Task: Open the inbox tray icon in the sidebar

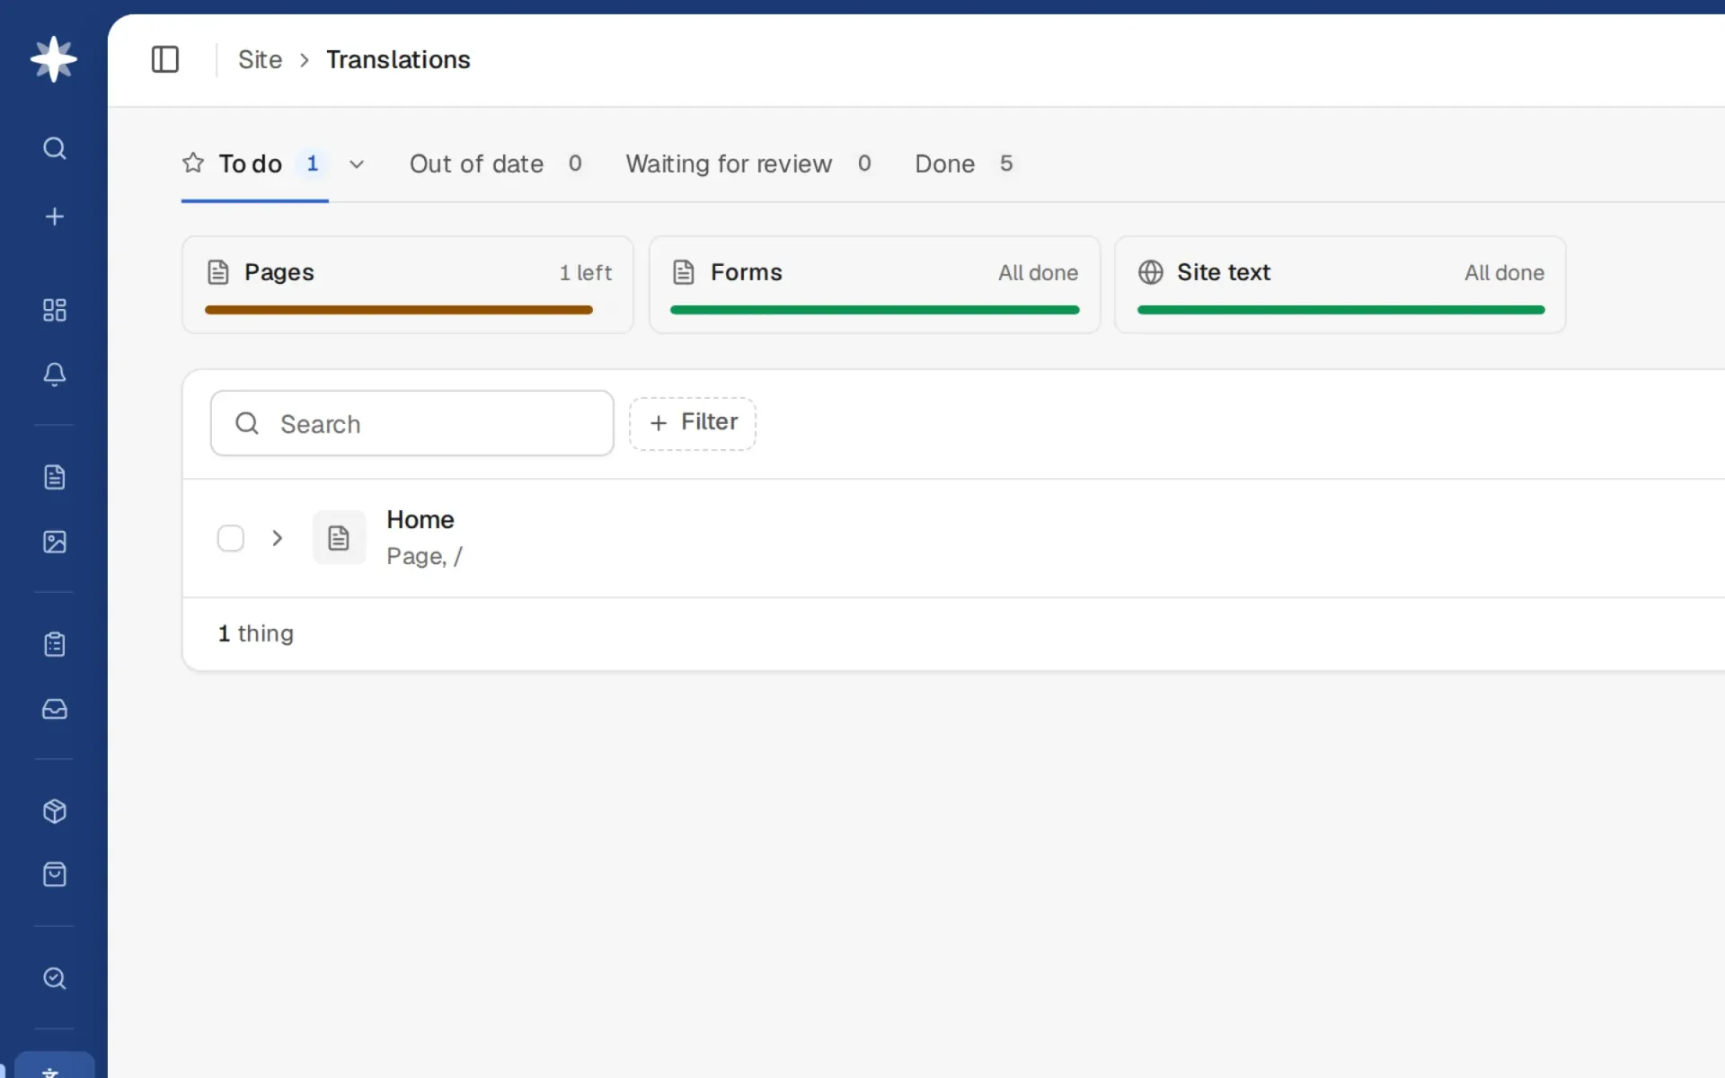Action: [55, 709]
